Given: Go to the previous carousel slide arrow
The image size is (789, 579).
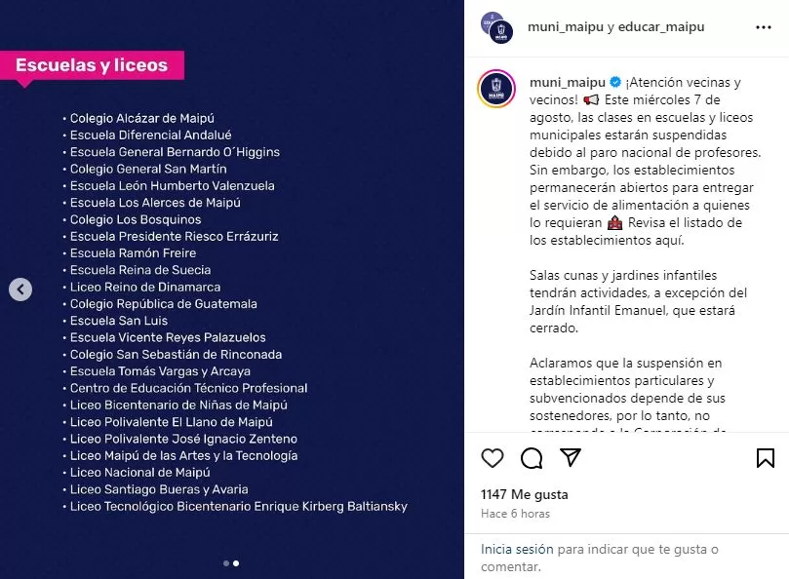Looking at the screenshot, I should 20,289.
